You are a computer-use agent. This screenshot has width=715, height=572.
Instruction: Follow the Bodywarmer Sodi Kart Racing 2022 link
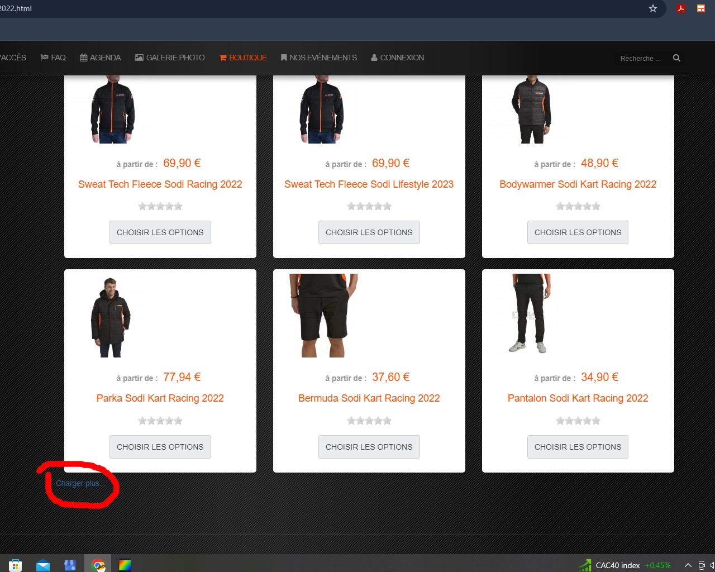[578, 184]
